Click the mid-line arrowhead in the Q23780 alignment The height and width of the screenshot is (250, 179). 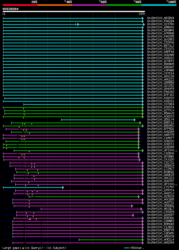point(78,24)
